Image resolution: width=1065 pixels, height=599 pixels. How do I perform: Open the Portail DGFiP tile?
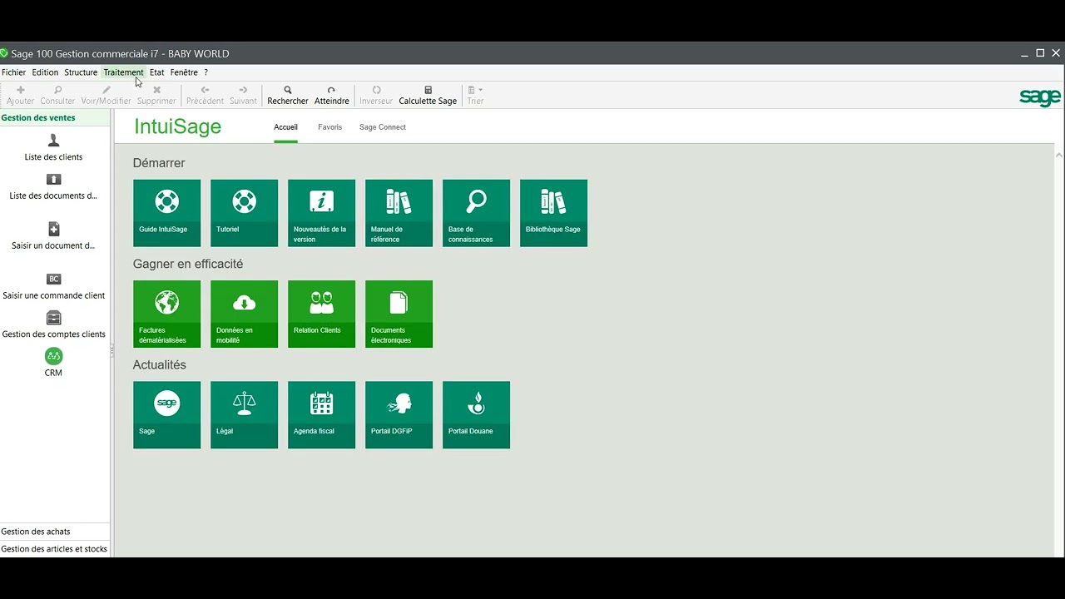[x=399, y=415]
